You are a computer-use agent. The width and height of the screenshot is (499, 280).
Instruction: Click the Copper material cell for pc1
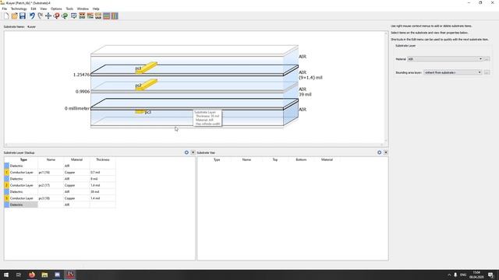click(x=76, y=173)
